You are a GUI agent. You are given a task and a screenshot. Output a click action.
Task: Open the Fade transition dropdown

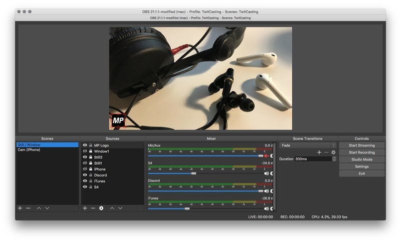click(x=308, y=145)
